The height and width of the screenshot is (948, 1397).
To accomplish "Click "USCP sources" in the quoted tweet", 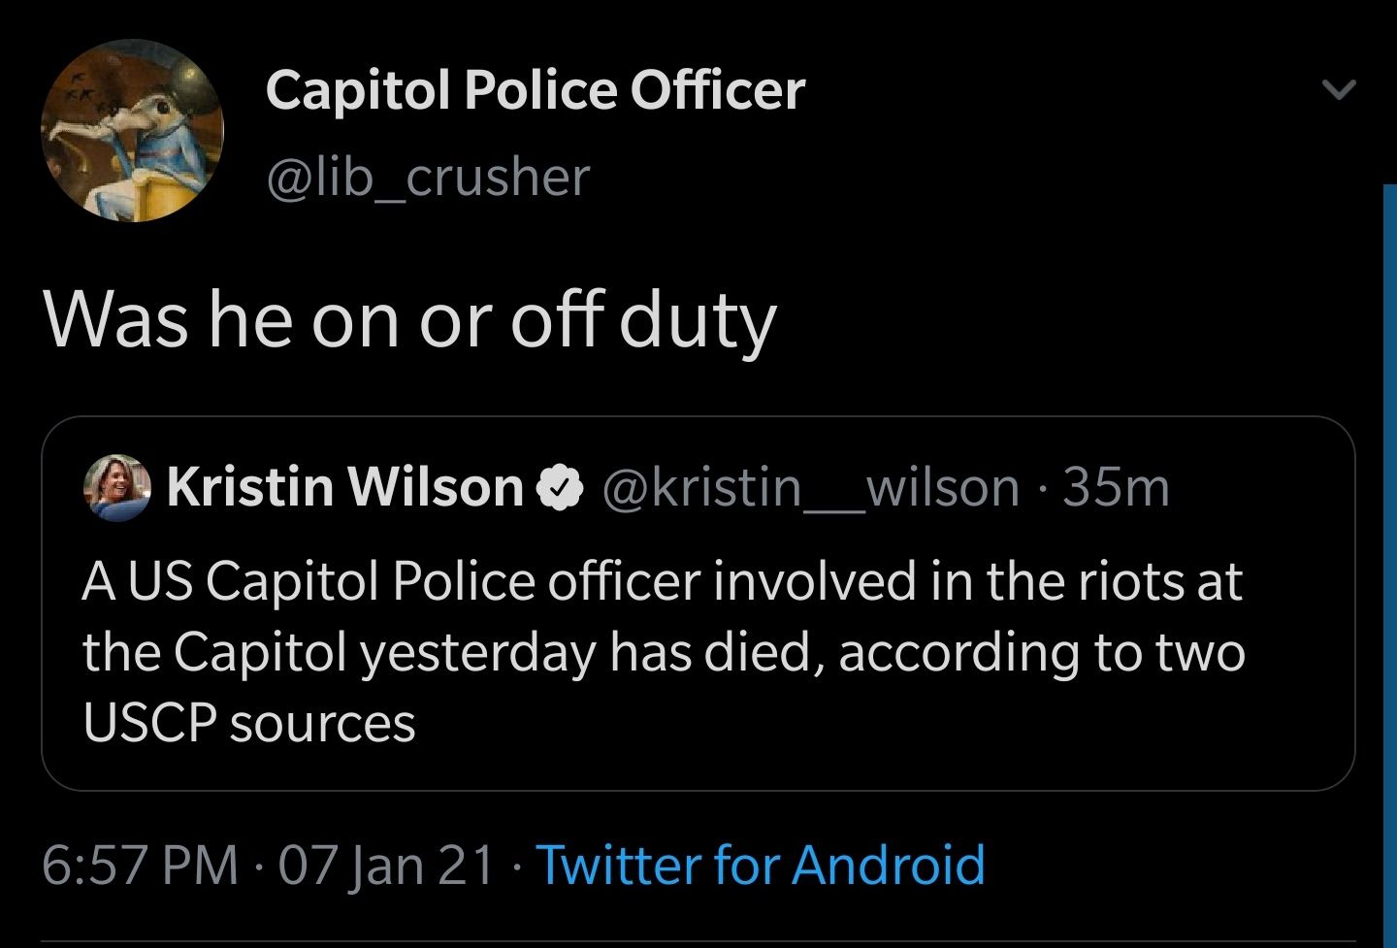I will 249,723.
